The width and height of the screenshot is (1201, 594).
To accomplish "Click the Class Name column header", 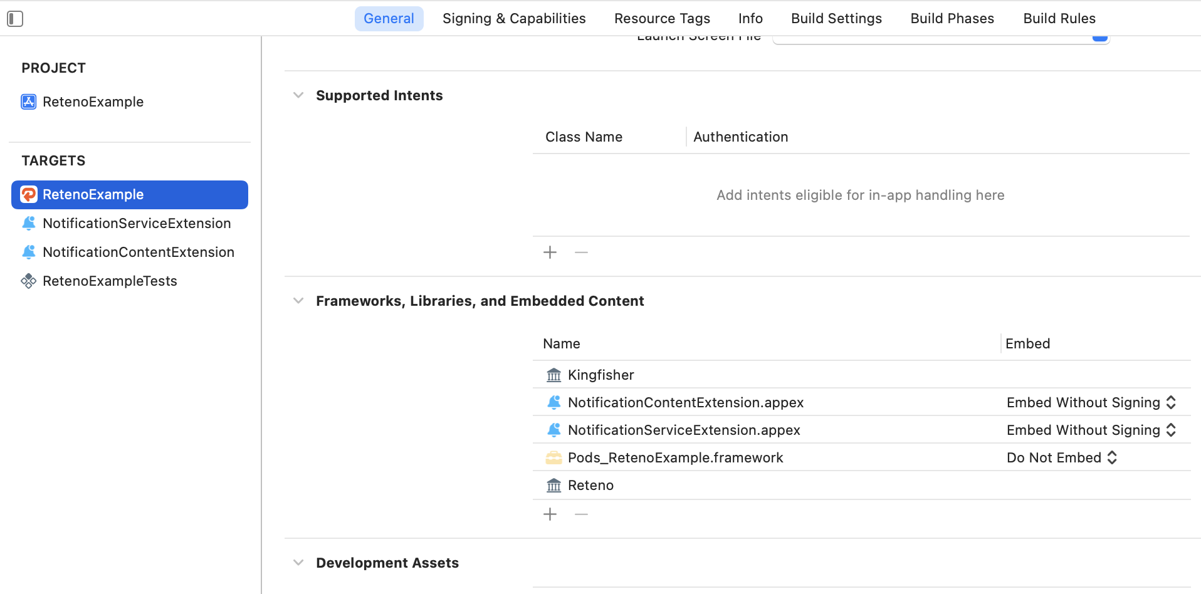I will point(584,137).
